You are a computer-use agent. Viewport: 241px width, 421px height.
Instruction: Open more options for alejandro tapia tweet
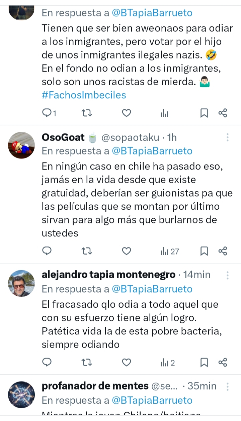228,275
